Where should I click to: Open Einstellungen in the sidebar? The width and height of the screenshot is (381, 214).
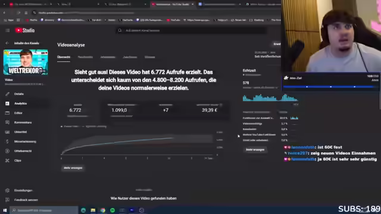[x=23, y=190]
